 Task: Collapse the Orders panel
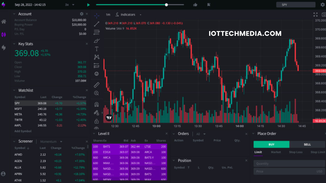click(x=174, y=134)
